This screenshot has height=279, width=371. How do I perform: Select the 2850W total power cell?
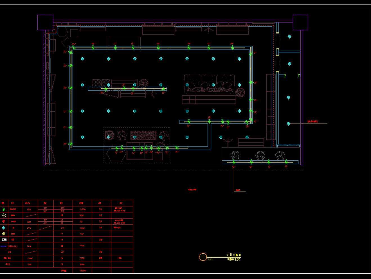(x=82, y=271)
